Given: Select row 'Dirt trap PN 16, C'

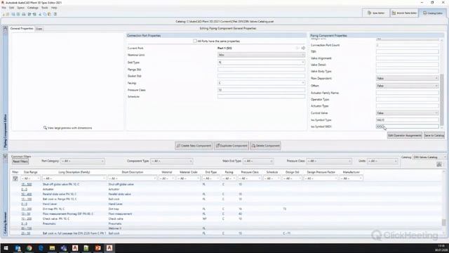Looking at the screenshot, I should click(x=226, y=209).
